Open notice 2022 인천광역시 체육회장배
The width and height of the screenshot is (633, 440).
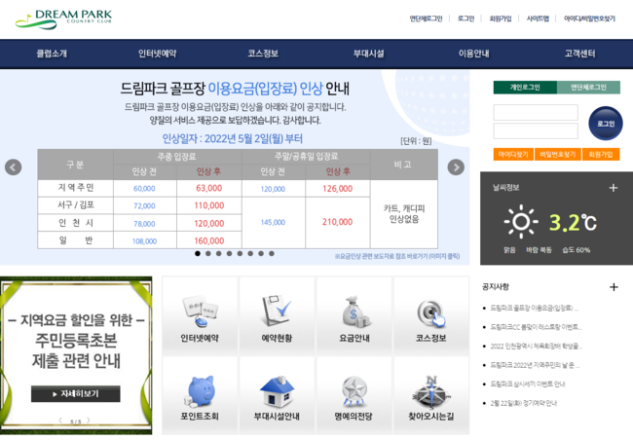pyautogui.click(x=537, y=346)
